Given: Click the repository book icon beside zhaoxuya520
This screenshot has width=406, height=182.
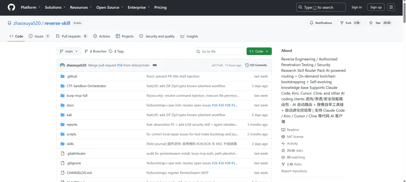Looking at the screenshot, I should (9, 23).
